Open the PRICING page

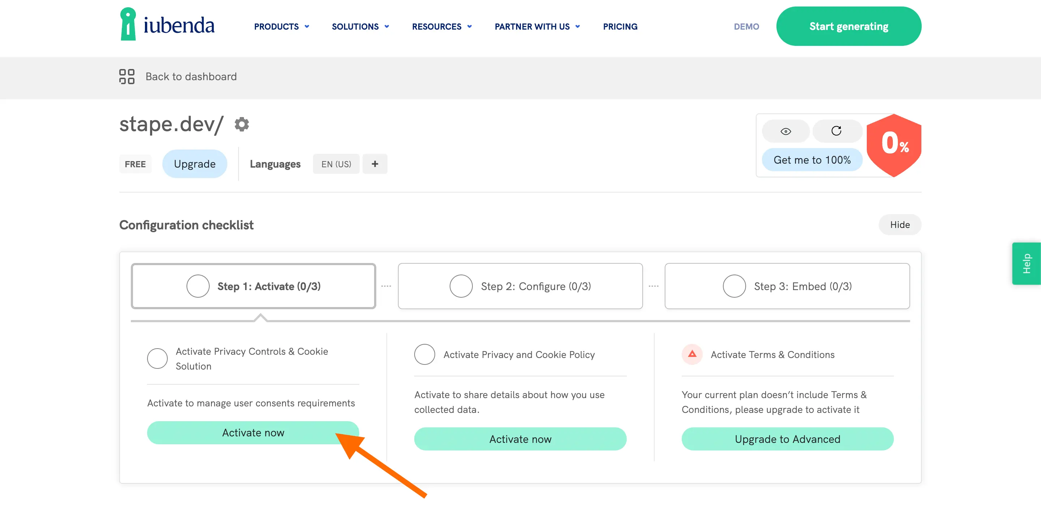620,27
